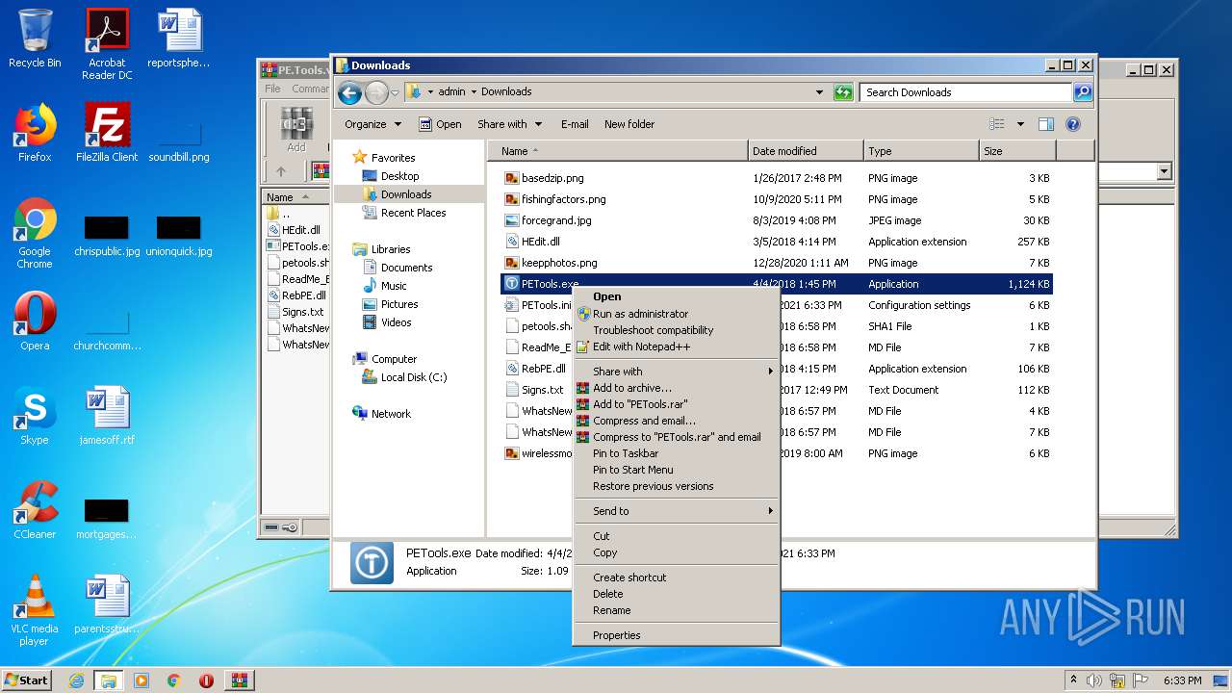The image size is (1232, 693).
Task: Select Recent Places in sidebar
Action: click(413, 213)
